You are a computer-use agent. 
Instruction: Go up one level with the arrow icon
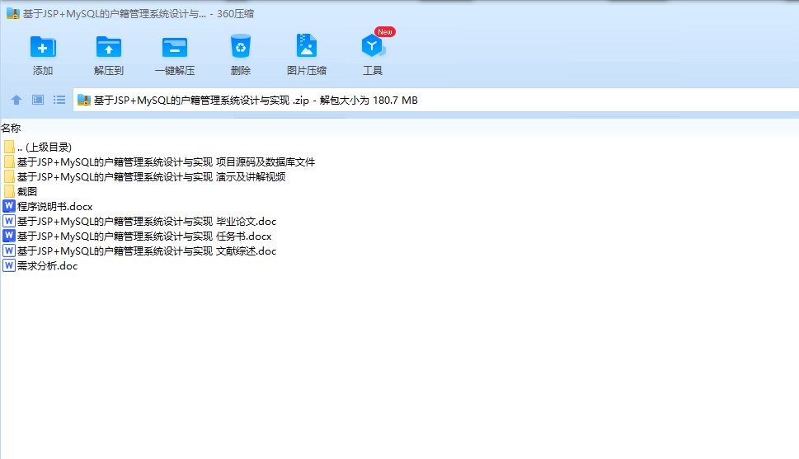click(16, 100)
